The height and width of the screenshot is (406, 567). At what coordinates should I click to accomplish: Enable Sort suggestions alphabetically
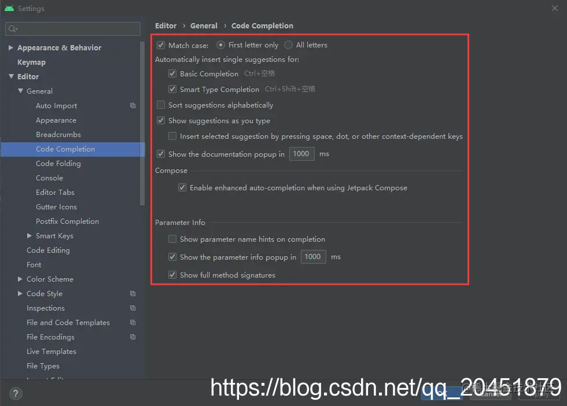pyautogui.click(x=161, y=105)
